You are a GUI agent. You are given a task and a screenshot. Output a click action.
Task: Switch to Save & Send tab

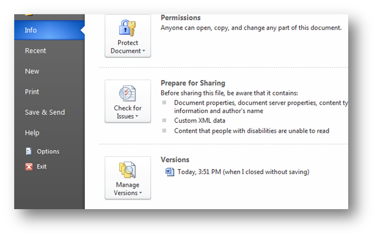(x=49, y=112)
